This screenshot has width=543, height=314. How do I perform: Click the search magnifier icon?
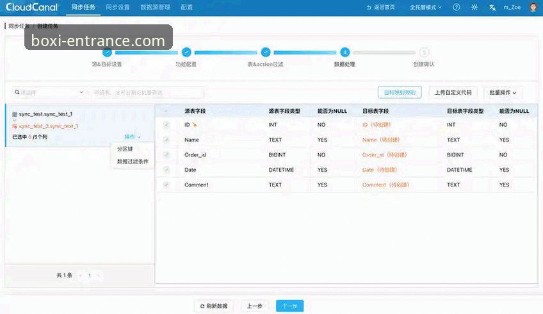click(17, 92)
